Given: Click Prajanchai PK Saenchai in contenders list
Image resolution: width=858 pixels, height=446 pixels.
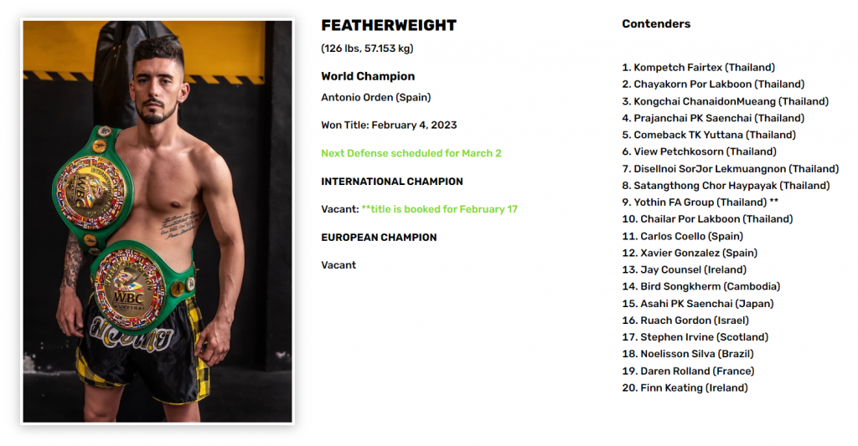Looking at the screenshot, I should point(713,119).
